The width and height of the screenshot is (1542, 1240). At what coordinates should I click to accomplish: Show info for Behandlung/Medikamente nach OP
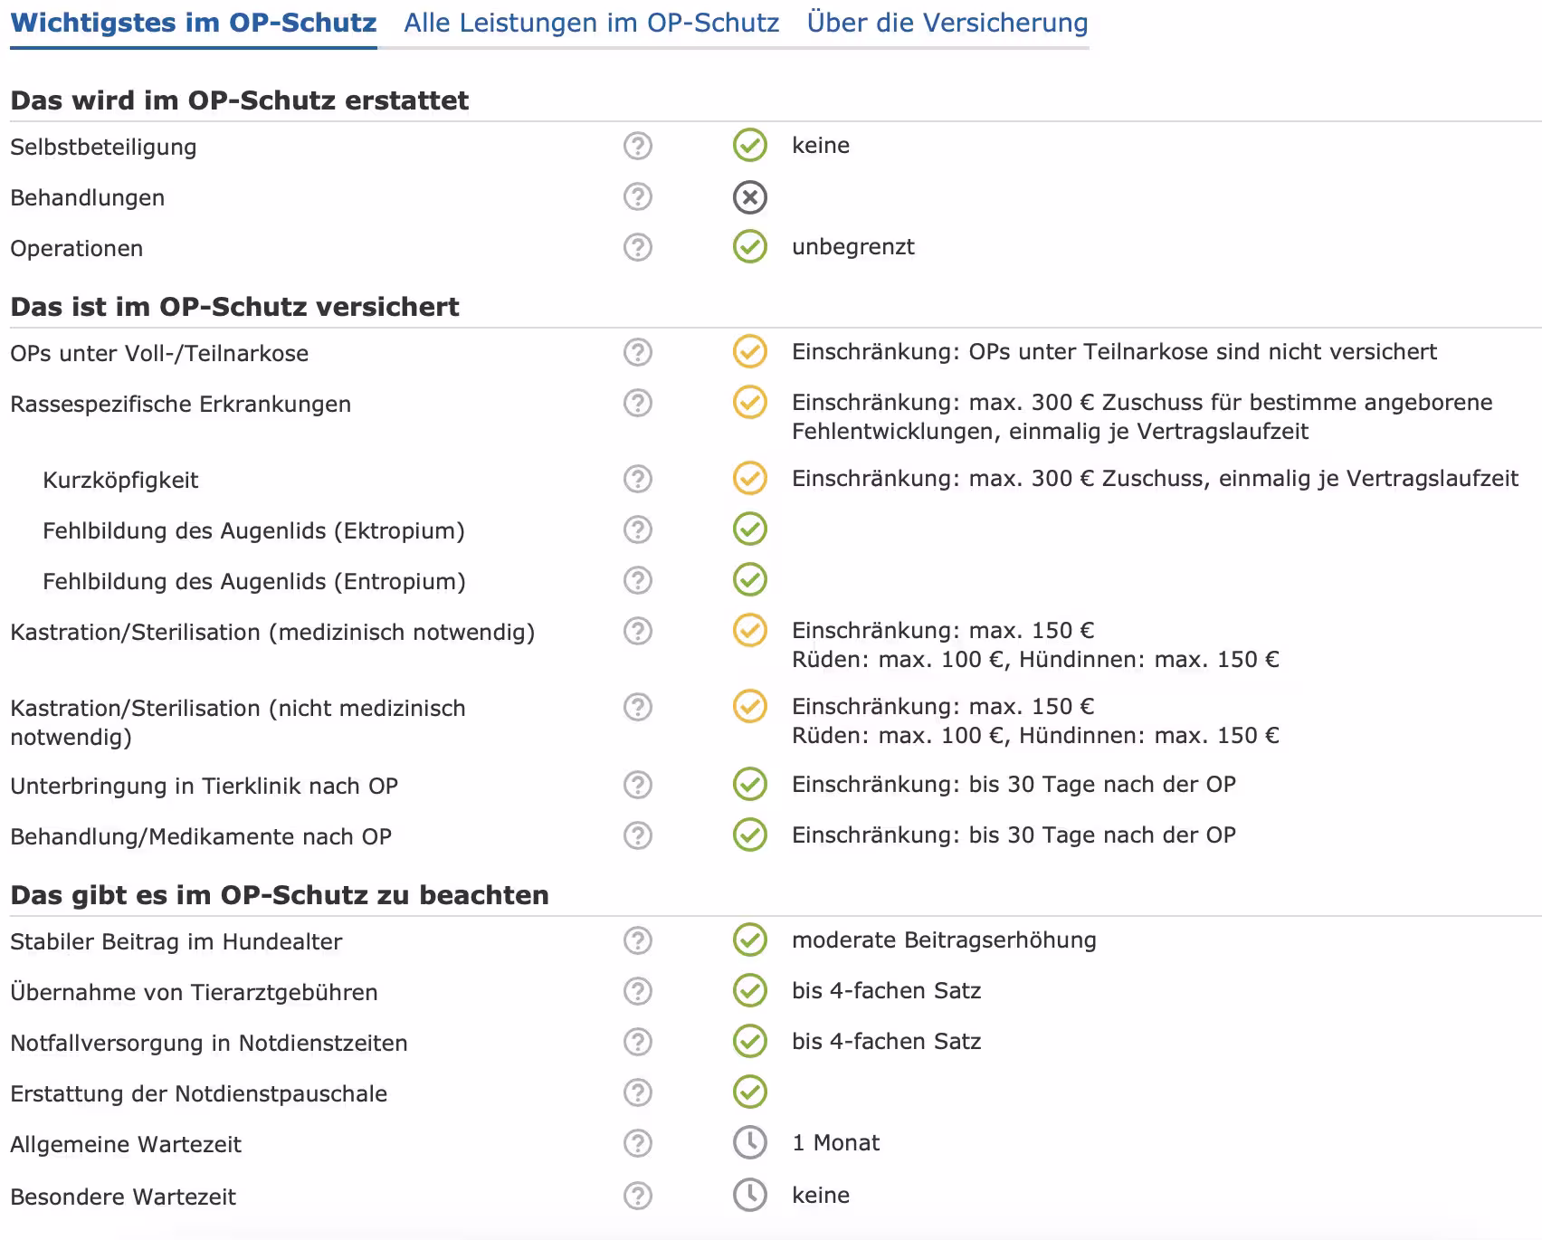(x=638, y=835)
